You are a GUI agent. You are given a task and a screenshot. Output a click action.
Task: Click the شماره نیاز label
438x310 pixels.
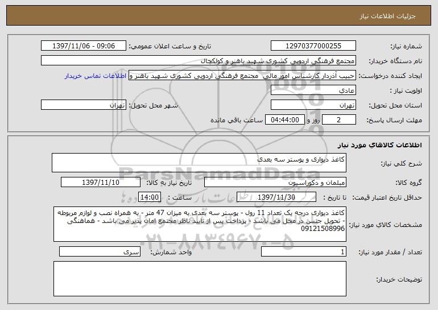tap(406, 46)
